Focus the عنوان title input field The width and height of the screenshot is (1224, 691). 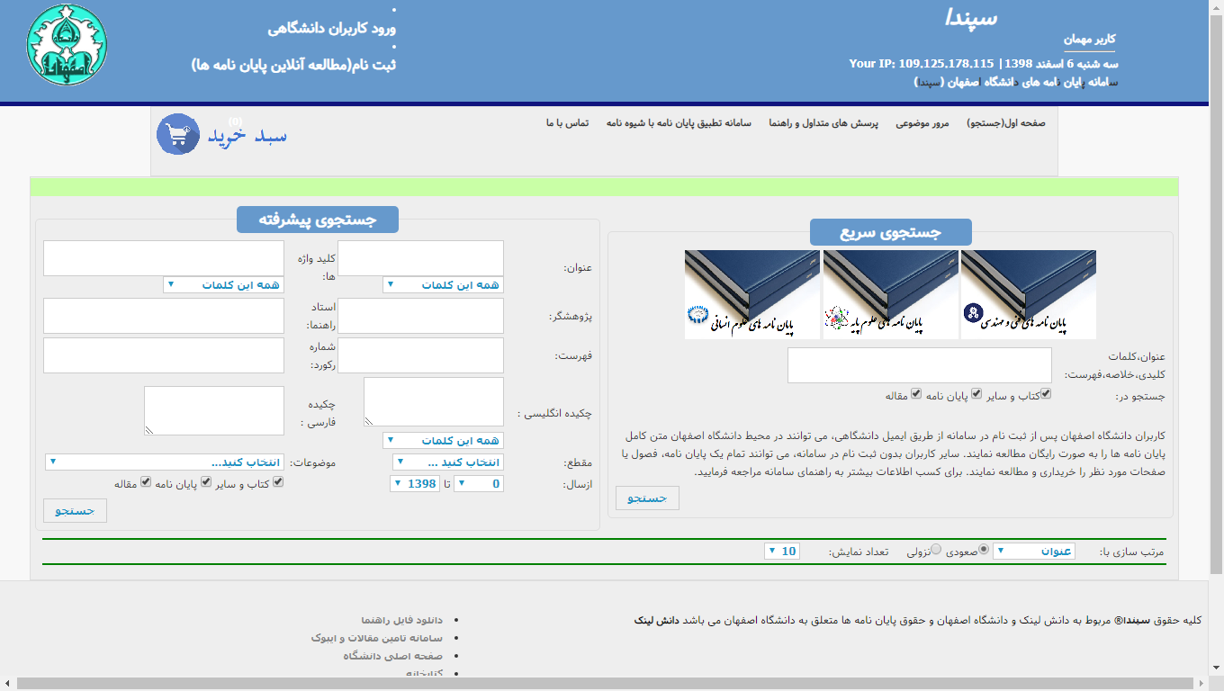(420, 258)
